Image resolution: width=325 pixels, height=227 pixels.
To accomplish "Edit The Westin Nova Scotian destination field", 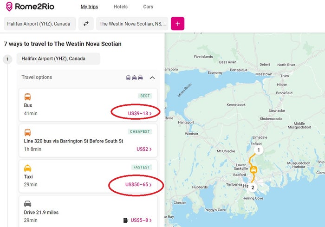I will (x=132, y=24).
